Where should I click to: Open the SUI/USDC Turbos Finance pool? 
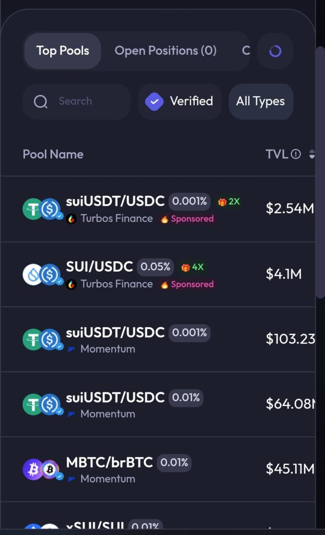click(99, 267)
